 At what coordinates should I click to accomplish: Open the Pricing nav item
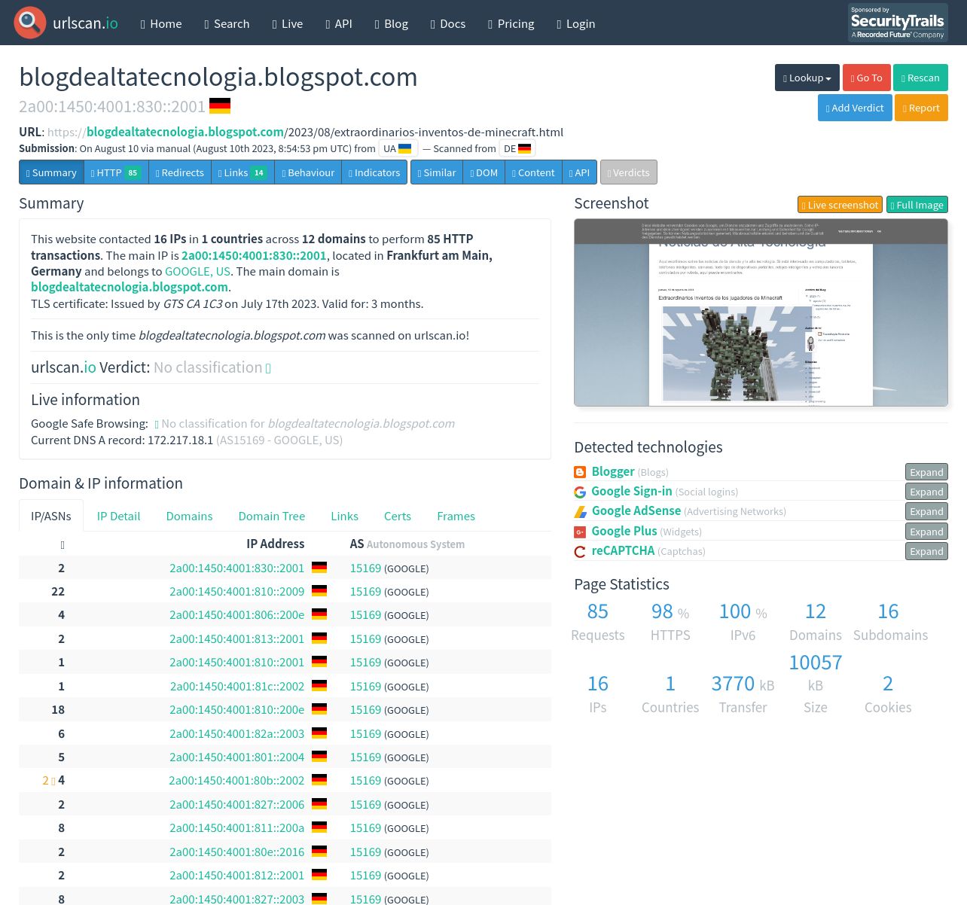[x=511, y=23]
